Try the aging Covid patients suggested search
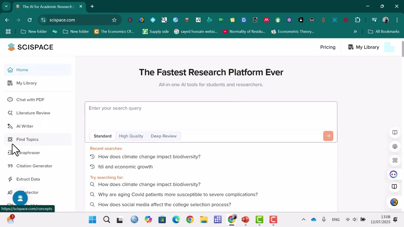404x227 pixels. pyautogui.click(x=178, y=195)
